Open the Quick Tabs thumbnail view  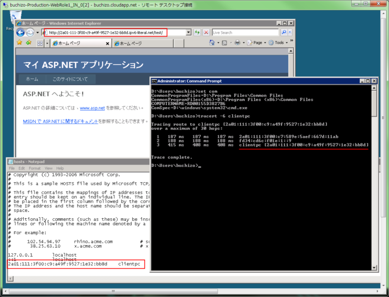pos(40,43)
